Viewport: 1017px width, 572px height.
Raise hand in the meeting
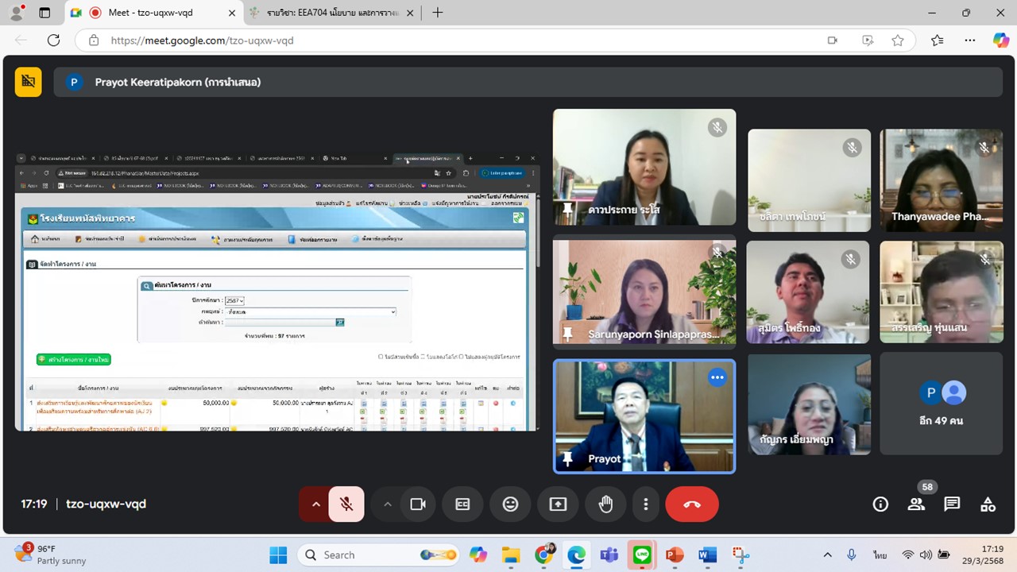click(x=605, y=504)
